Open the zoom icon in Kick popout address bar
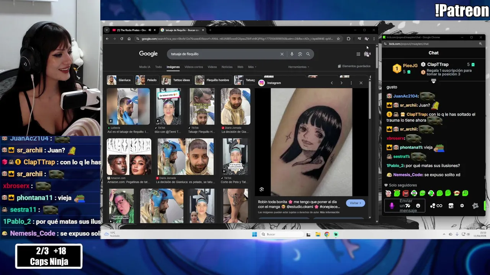The image size is (490, 275). 480,44
